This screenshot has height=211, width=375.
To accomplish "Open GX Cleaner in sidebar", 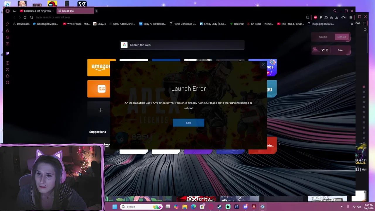I will pos(8,30).
